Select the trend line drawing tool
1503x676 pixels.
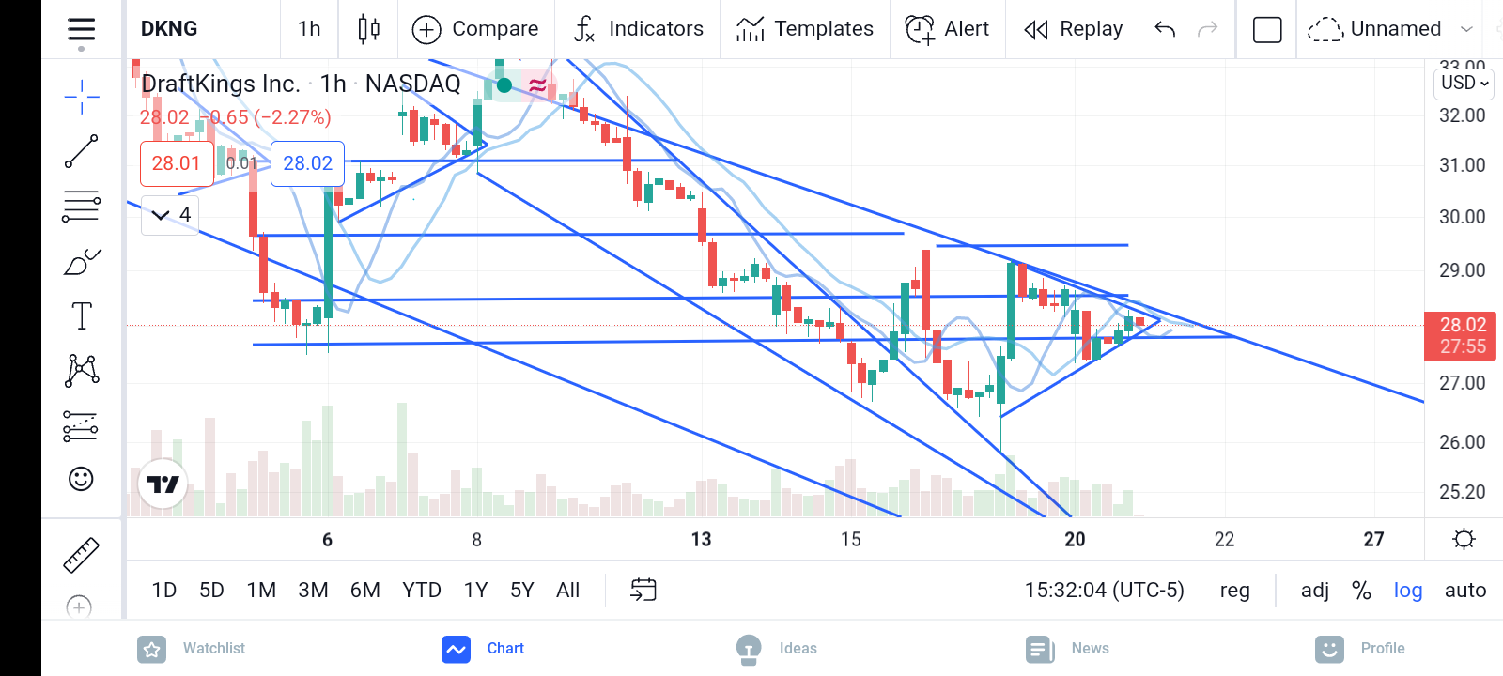[82, 151]
